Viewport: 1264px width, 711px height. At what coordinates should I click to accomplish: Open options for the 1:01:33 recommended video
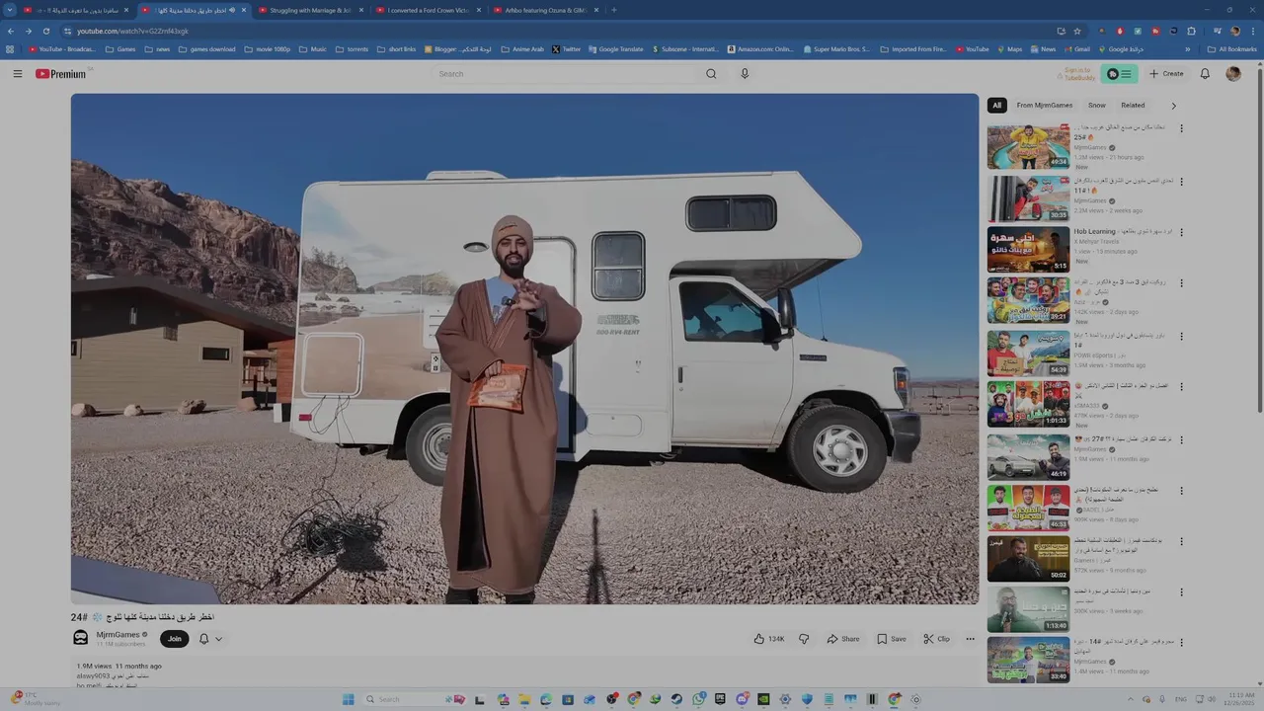[x=1181, y=387]
